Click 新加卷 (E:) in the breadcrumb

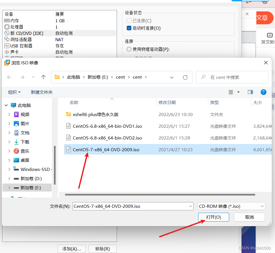pyautogui.click(x=98, y=77)
